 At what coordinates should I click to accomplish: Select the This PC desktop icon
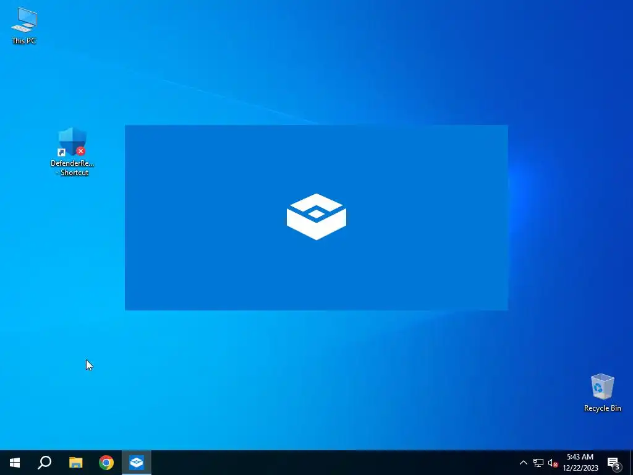coord(24,25)
